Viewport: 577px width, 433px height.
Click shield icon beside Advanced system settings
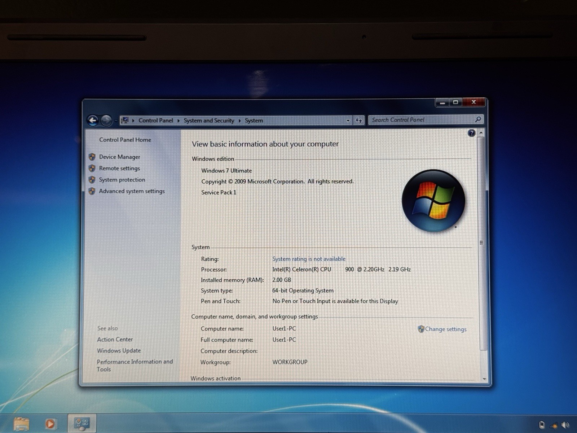pyautogui.click(x=92, y=191)
